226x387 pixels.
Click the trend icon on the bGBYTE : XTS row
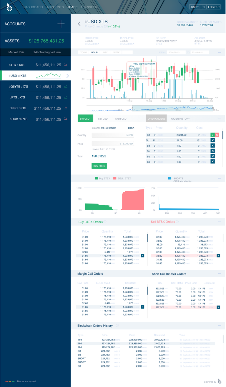click(66, 87)
